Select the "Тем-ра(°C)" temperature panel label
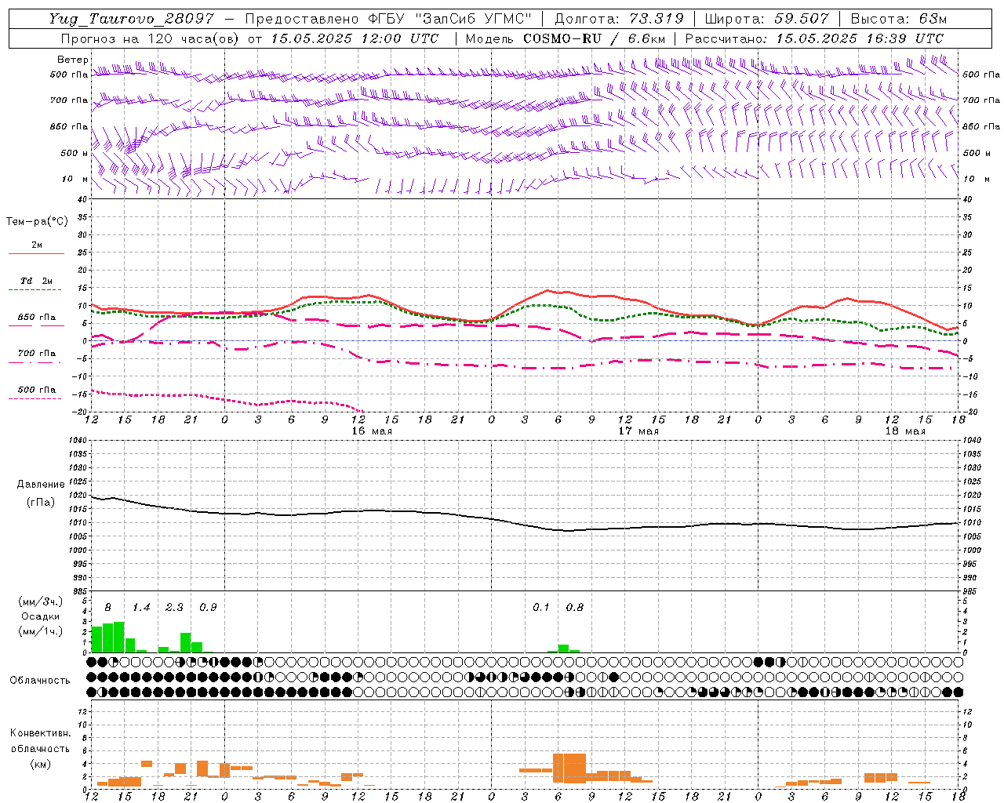Image resolution: width=1004 pixels, height=803 pixels. (x=37, y=222)
